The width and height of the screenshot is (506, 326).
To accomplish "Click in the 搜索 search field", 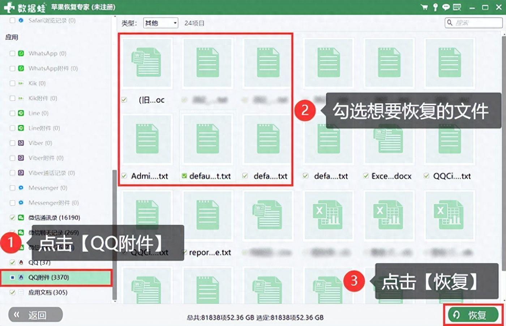I will (473, 23).
